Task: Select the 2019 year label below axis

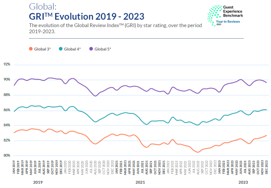Action: [38, 182]
